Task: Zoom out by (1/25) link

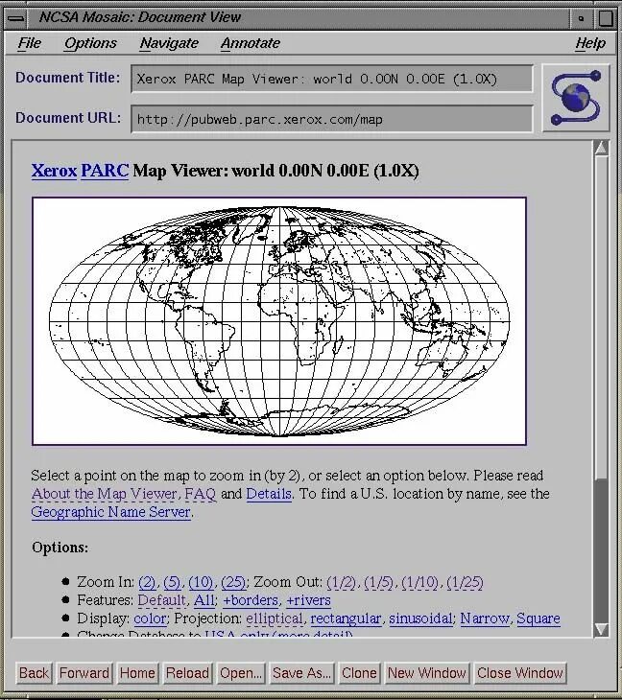Action: 466,582
